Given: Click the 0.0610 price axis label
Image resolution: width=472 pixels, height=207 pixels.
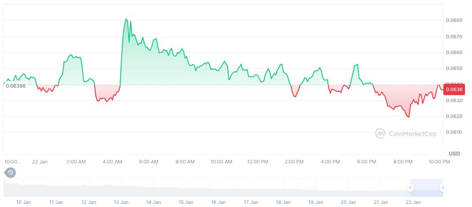Looking at the screenshot, I should click(454, 132).
